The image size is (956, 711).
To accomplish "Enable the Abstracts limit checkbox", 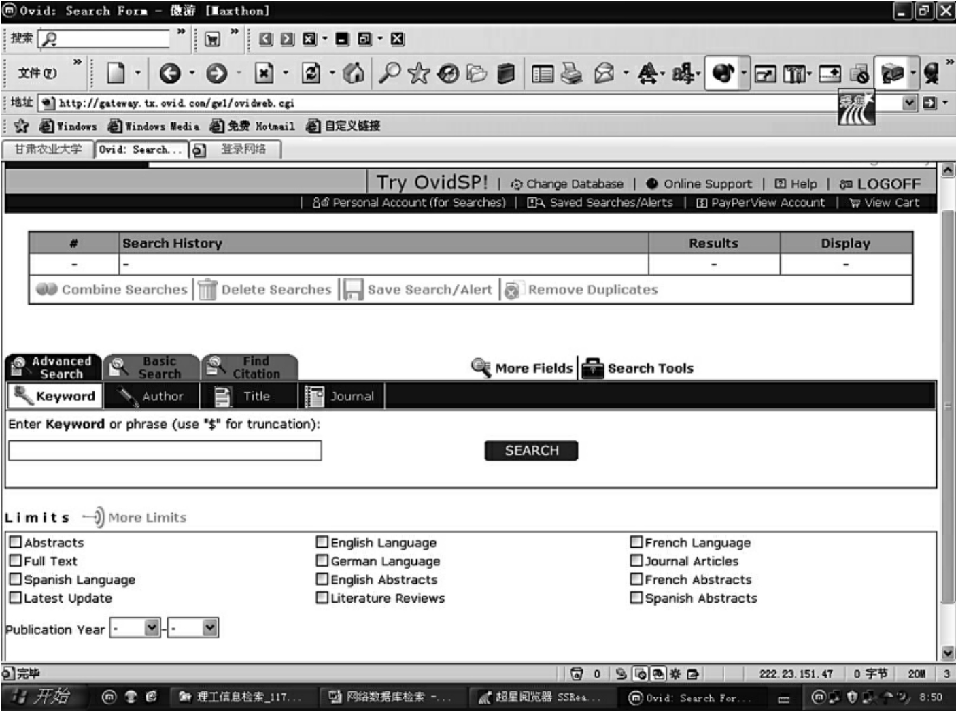I will click(16, 542).
